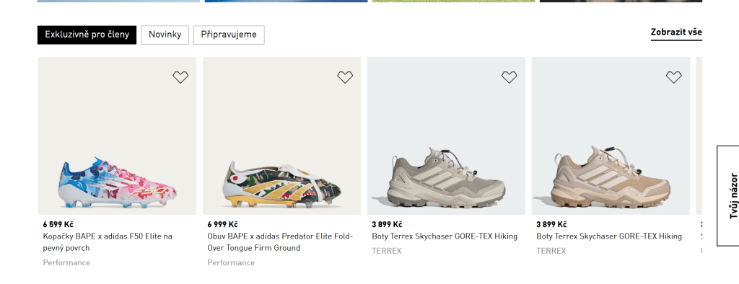The height and width of the screenshot is (284, 739).
Task: Click the 6 999 Kč price label
Action: 222,224
